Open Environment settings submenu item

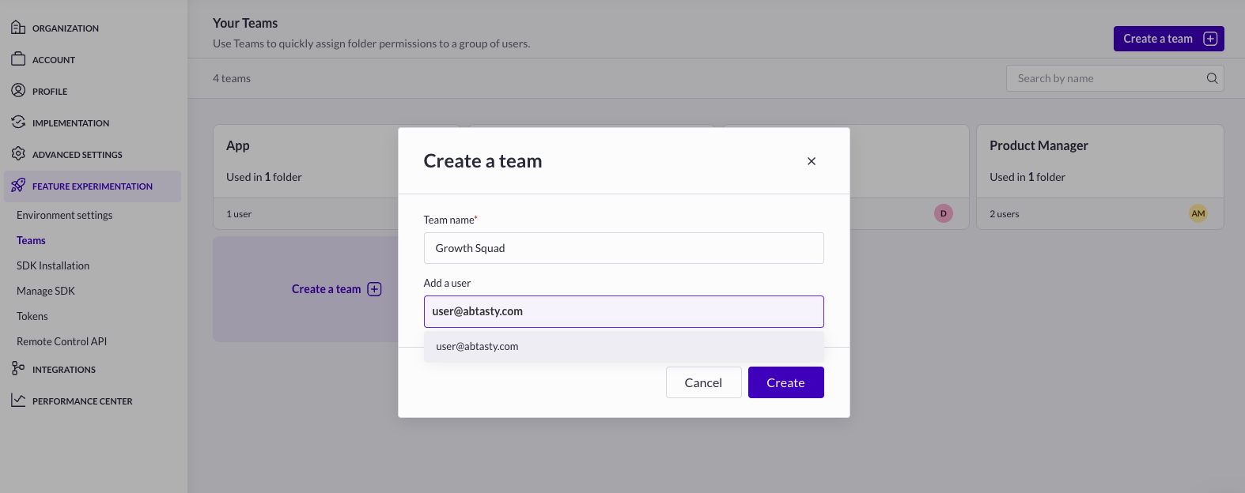(x=64, y=215)
